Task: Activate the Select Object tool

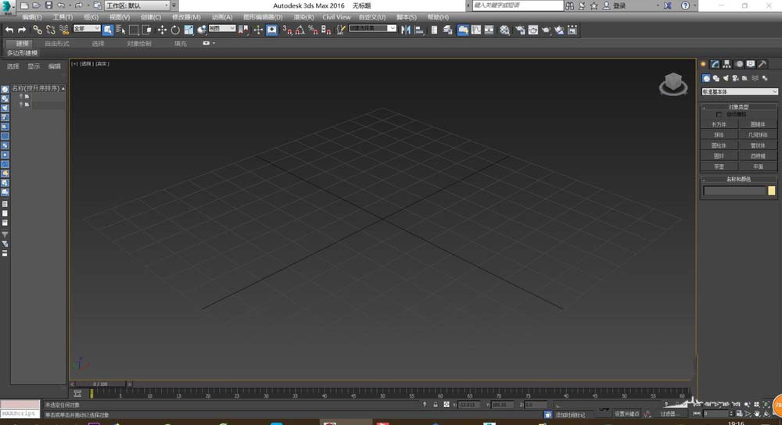Action: (108, 30)
